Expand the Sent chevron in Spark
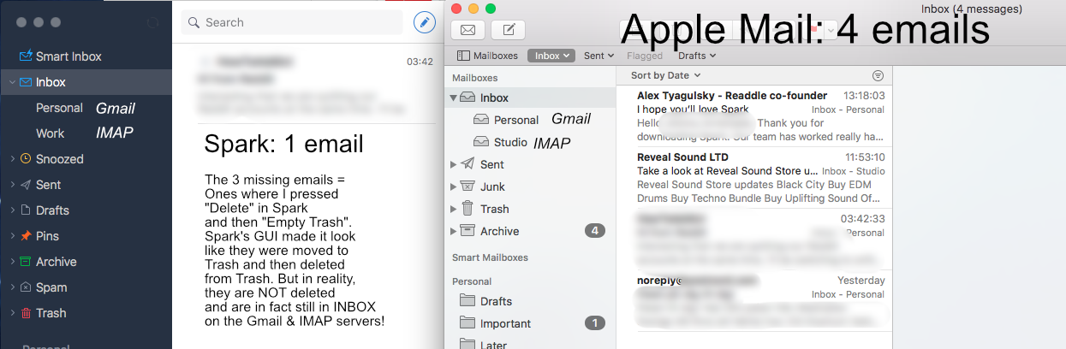 (x=11, y=185)
